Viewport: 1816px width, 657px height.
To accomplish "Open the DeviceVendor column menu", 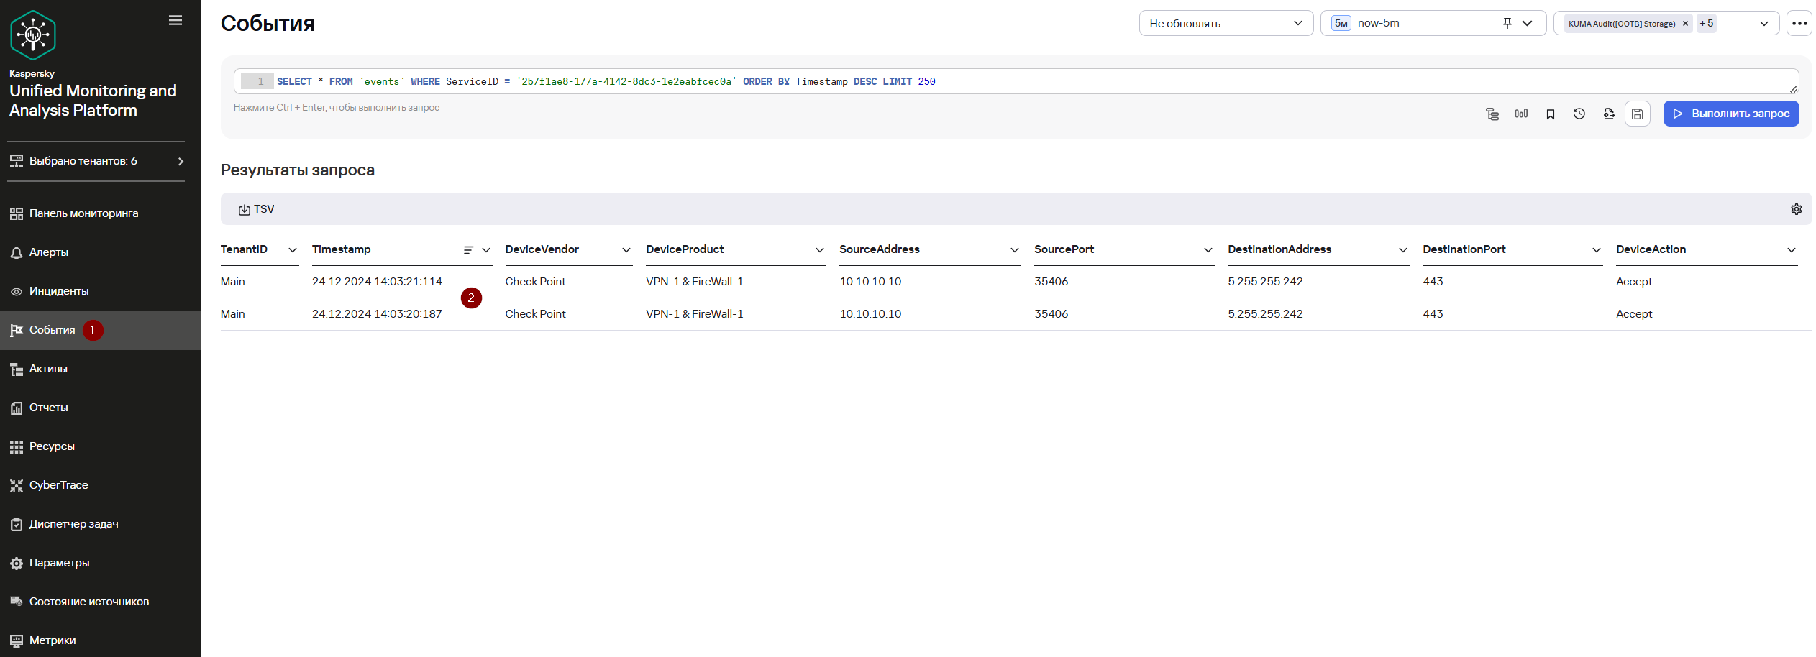I will point(626,250).
